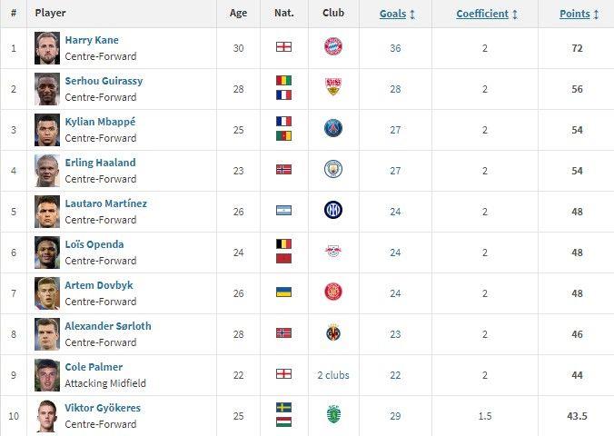Click the Manchester City club crest
Image resolution: width=614 pixels, height=436 pixels.
[x=333, y=170]
